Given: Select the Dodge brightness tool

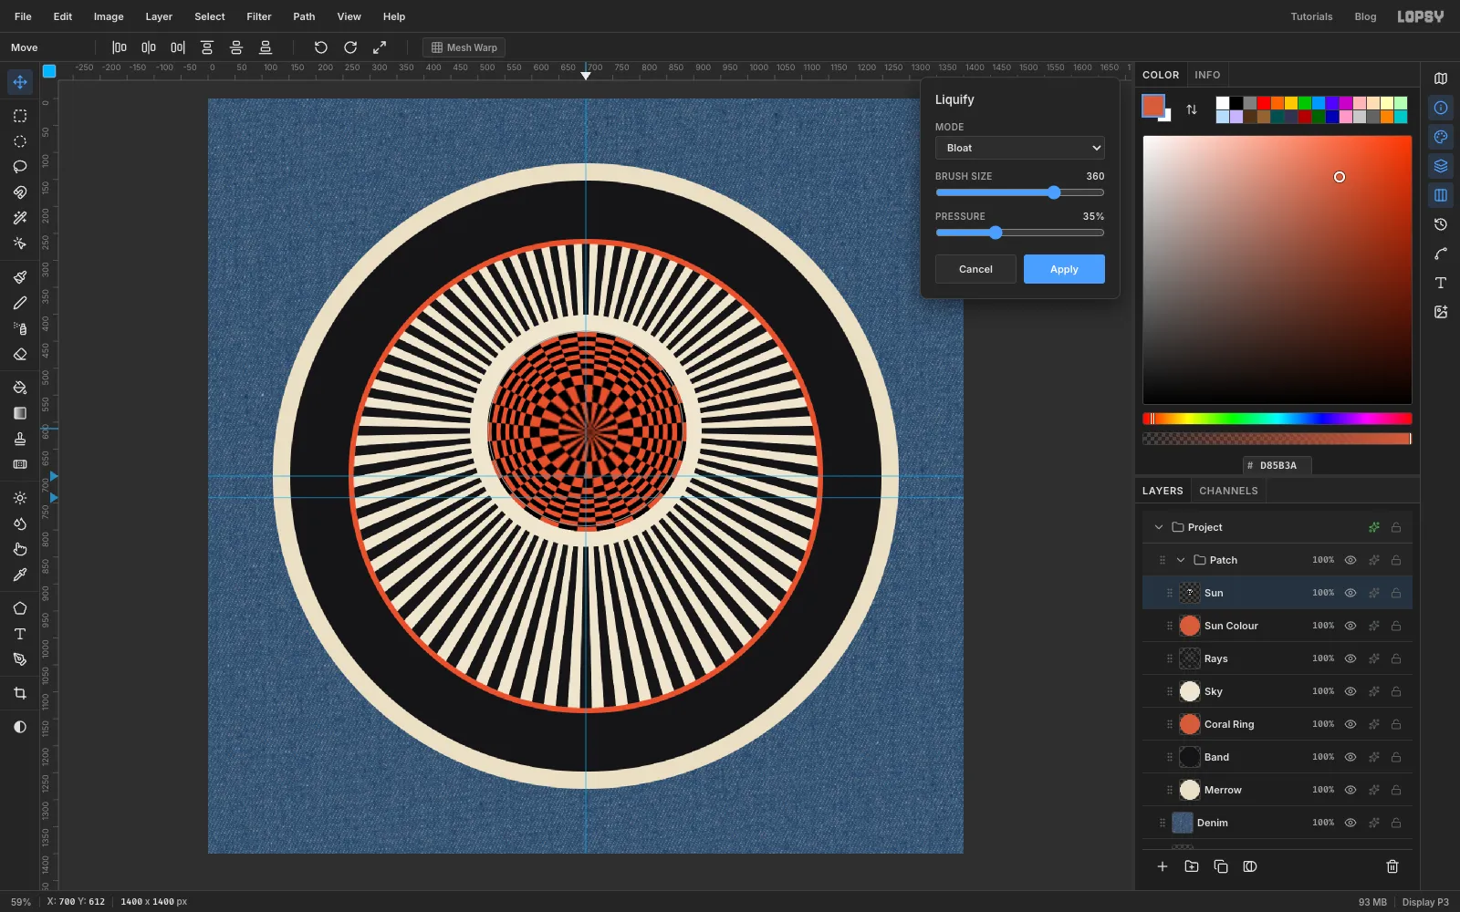Looking at the screenshot, I should [20, 498].
